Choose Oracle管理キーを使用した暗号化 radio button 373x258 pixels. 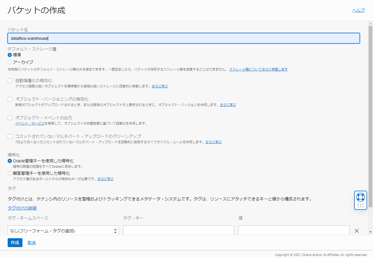tap(10, 161)
